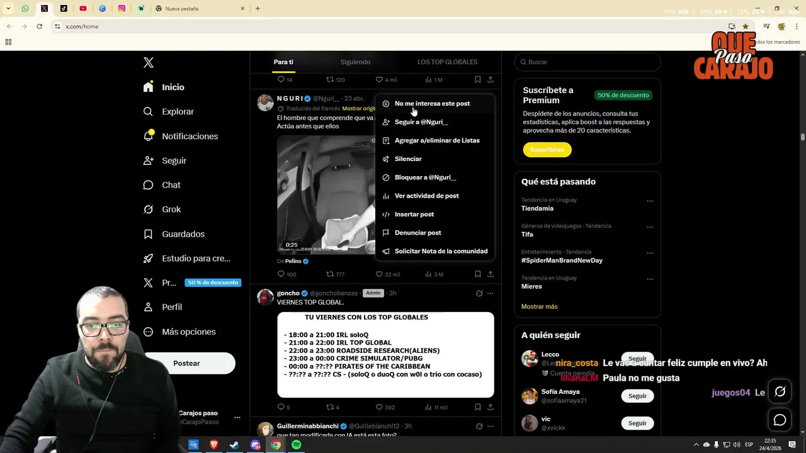Open Chat in the sidebar
806x453 pixels.
click(162, 185)
